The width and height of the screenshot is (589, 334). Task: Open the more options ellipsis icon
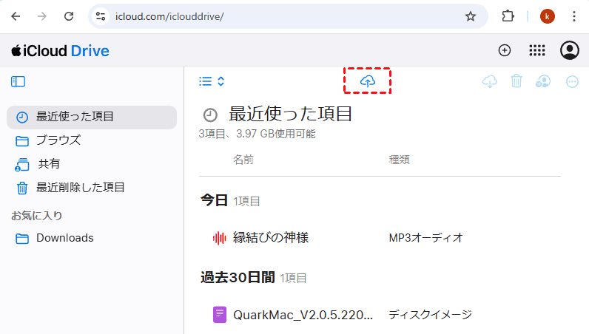click(572, 81)
